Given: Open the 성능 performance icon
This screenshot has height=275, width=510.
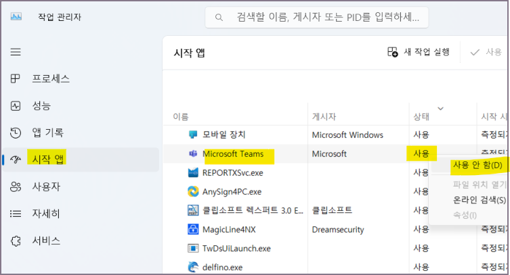Looking at the screenshot, I should tap(16, 105).
